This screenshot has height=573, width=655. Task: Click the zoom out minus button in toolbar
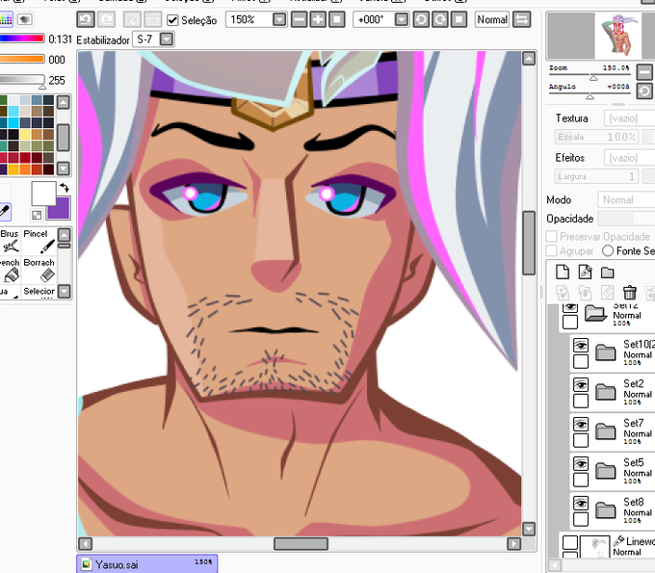click(300, 19)
